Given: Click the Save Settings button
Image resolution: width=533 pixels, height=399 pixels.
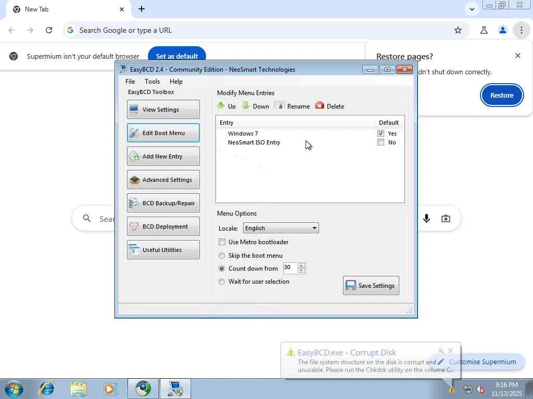Looking at the screenshot, I should click(x=371, y=285).
